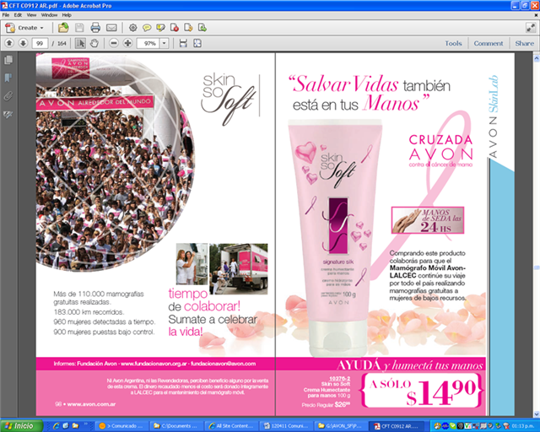The image size is (540, 432).
Task: Activate the Hand pan tool
Action: tap(94, 43)
